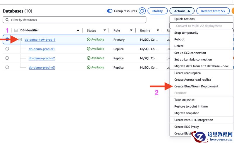This screenshot has width=234, height=143.
Task: Click Available status icon of db-demo-new-prod-1
Action: (89, 39)
